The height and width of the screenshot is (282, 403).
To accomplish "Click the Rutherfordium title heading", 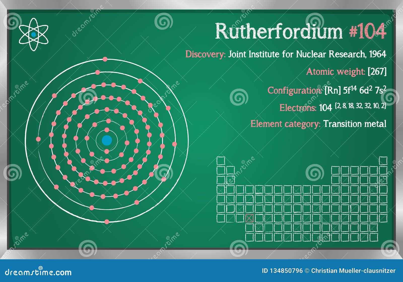I will click(278, 31).
